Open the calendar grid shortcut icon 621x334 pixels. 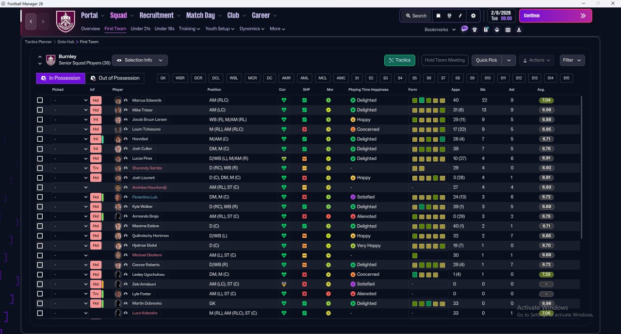(508, 30)
